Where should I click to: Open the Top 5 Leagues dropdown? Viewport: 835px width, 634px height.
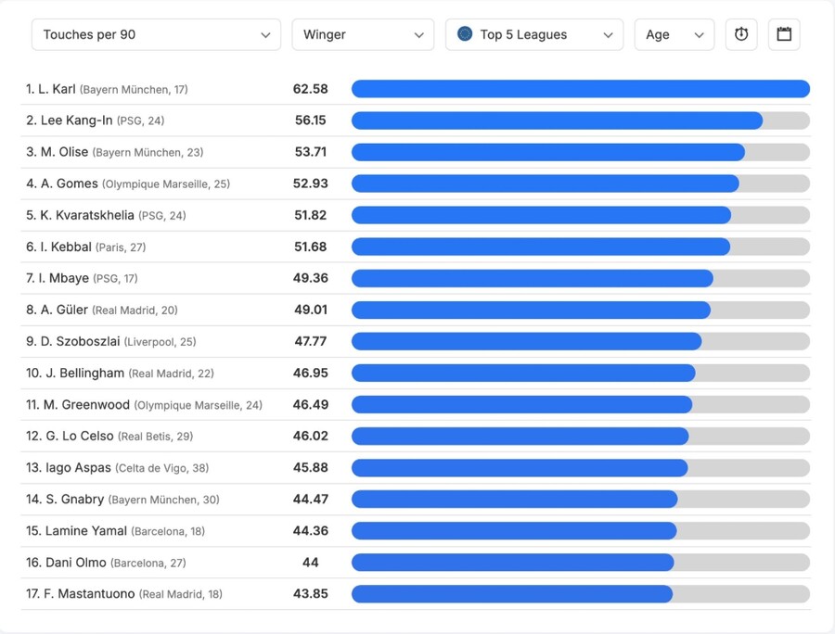534,34
